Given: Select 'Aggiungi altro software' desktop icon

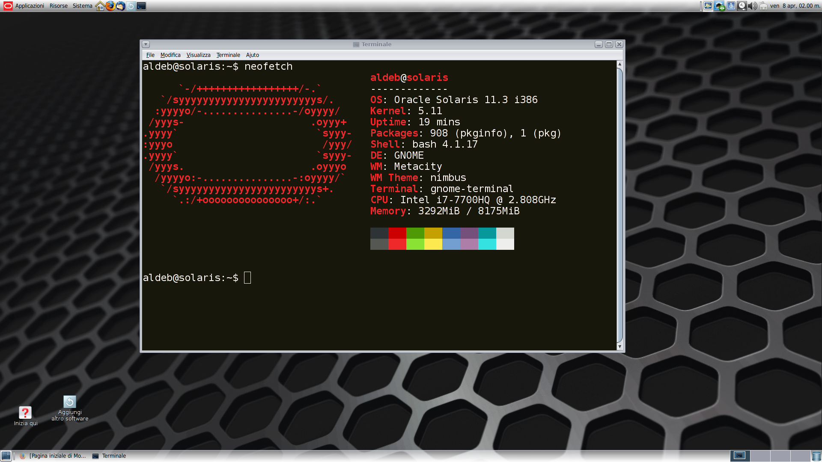Looking at the screenshot, I should [x=70, y=408].
